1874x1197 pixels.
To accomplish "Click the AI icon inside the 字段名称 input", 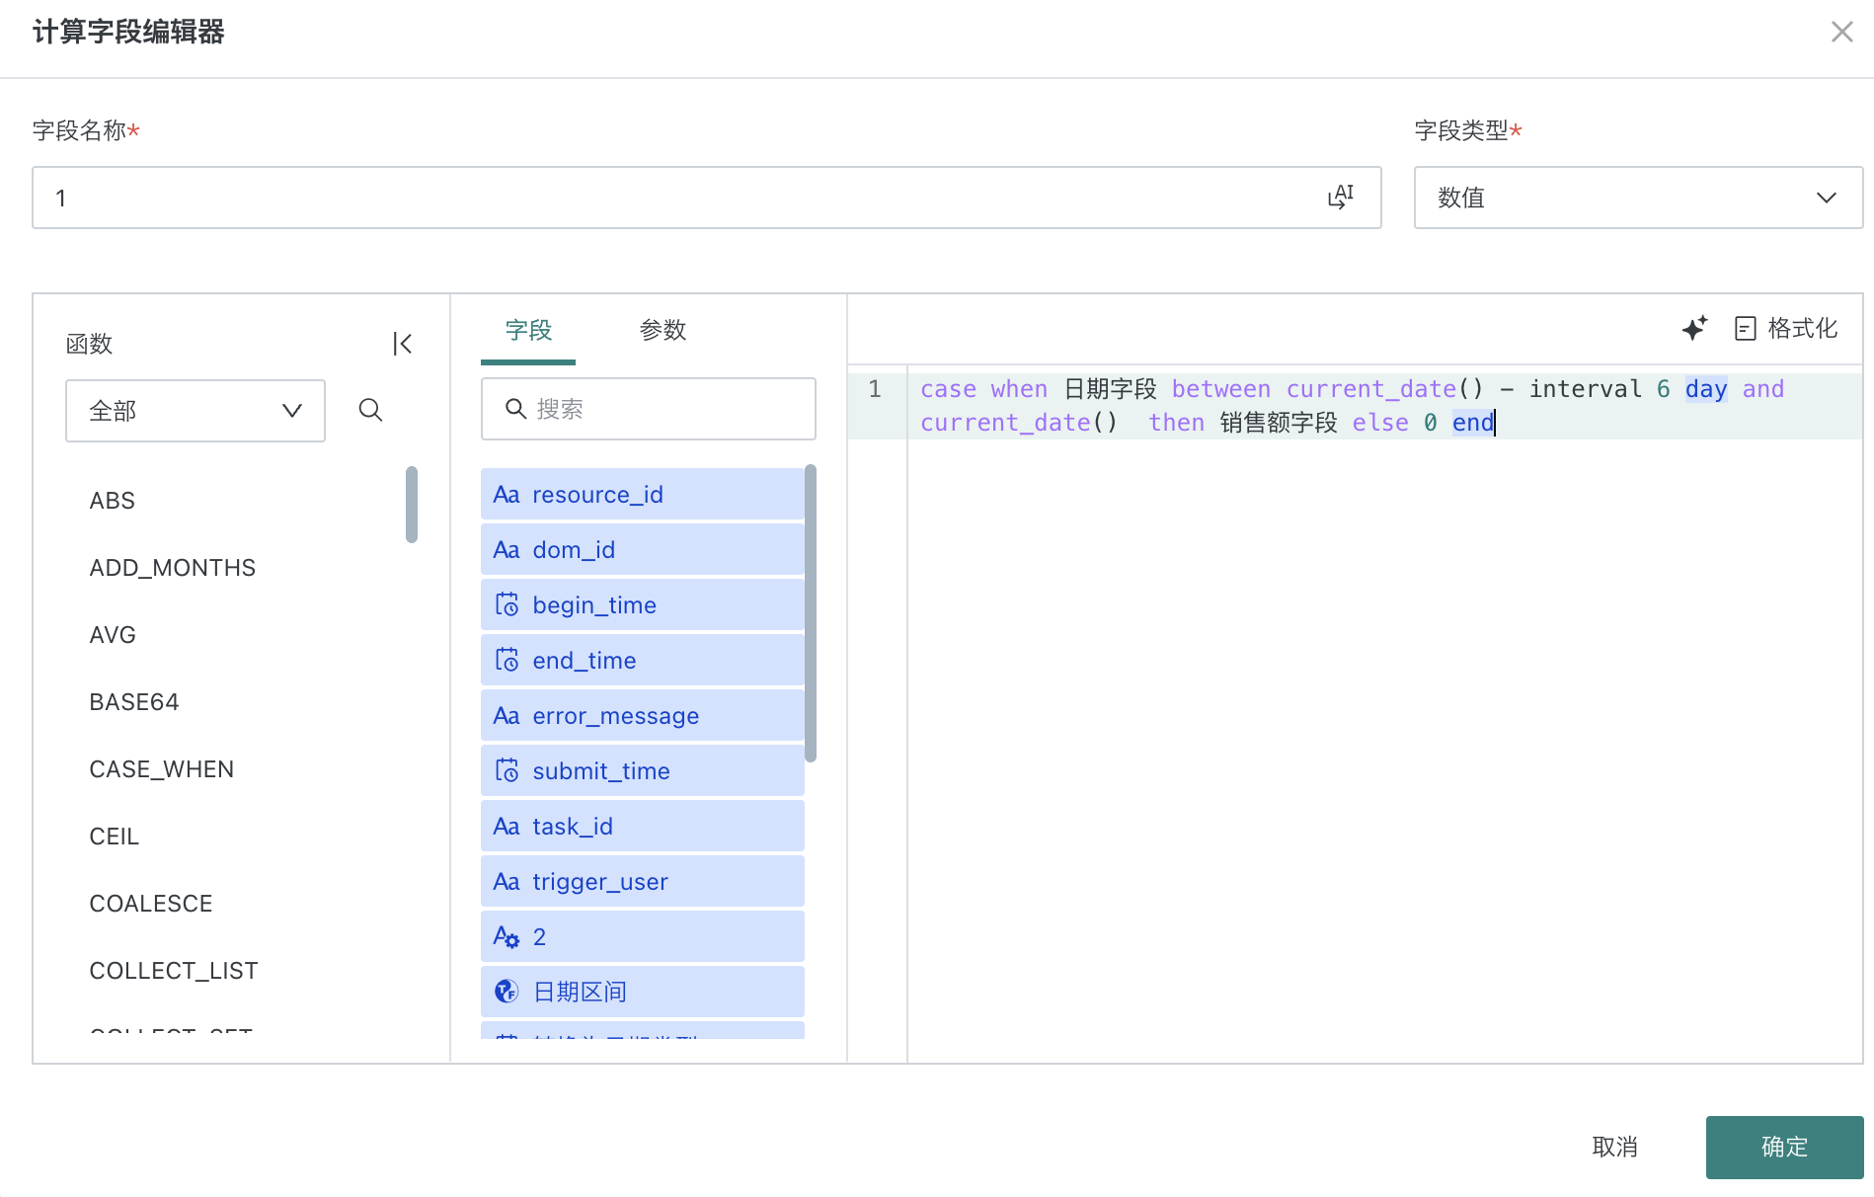I will coord(1340,198).
